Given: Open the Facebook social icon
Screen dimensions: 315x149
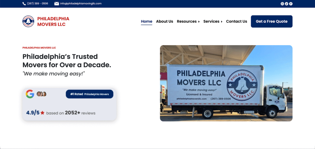Looking at the screenshot, I should 291,4.
